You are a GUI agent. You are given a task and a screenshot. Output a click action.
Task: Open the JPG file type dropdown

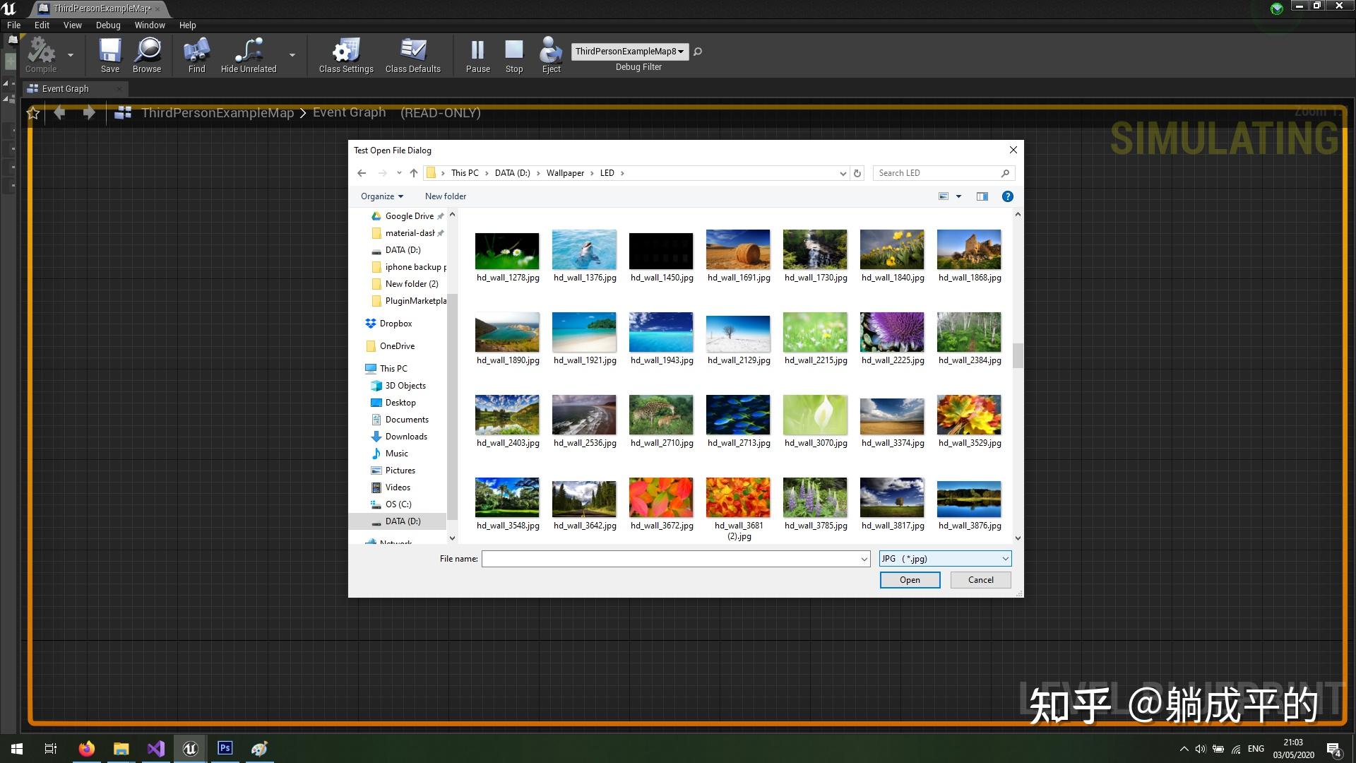[945, 559]
